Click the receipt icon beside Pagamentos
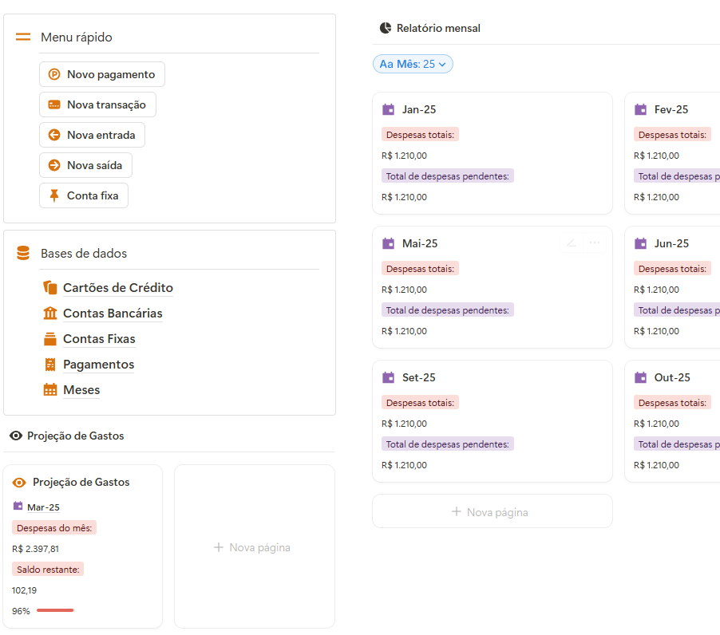Viewport: 720px width, 635px height. 50,365
